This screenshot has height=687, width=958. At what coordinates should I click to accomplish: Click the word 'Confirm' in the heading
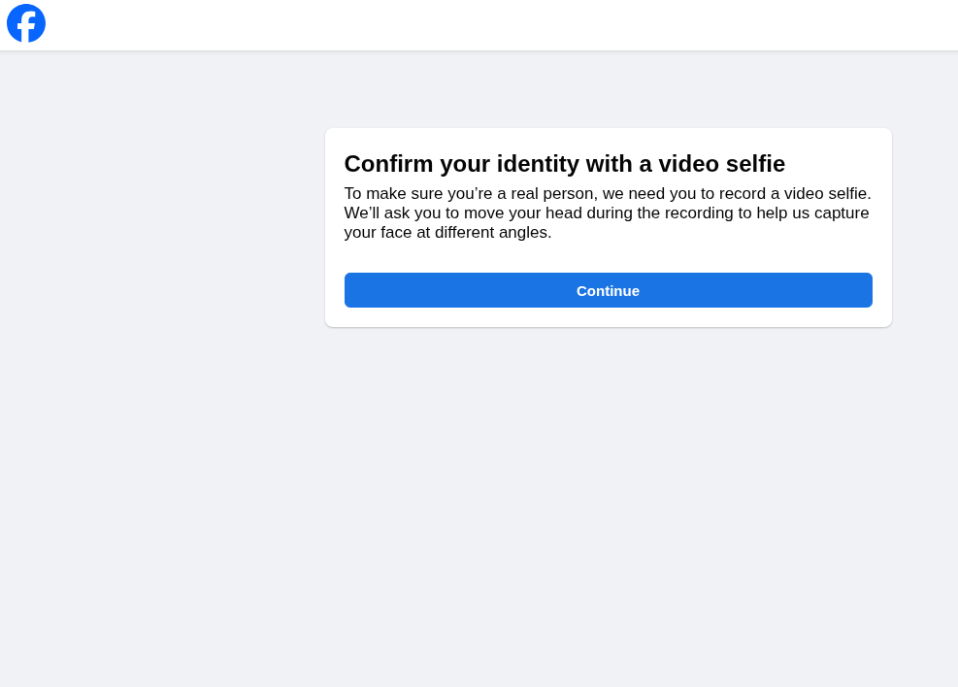pos(388,164)
